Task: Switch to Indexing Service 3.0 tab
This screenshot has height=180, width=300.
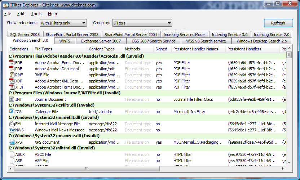Action: 230,35
